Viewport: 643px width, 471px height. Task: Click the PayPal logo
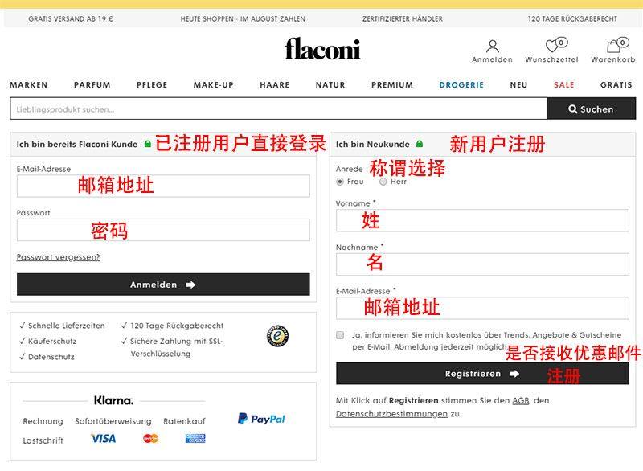(261, 419)
